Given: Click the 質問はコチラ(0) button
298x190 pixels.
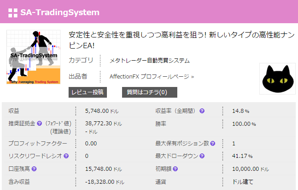Looking at the screenshot, I should tap(150, 92).
